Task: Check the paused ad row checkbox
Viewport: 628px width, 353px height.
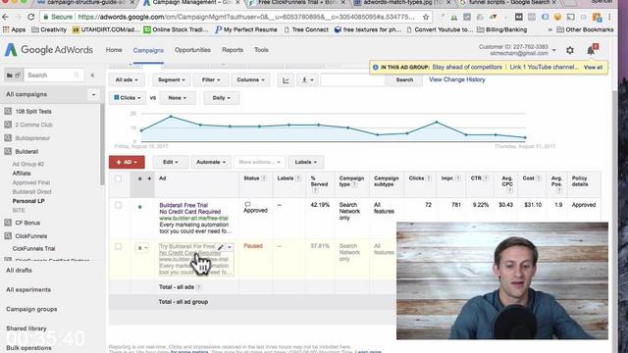Action: click(118, 246)
